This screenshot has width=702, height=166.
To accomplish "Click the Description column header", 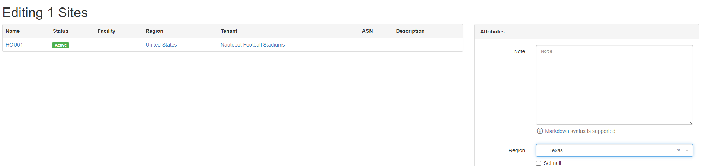I will 410,31.
